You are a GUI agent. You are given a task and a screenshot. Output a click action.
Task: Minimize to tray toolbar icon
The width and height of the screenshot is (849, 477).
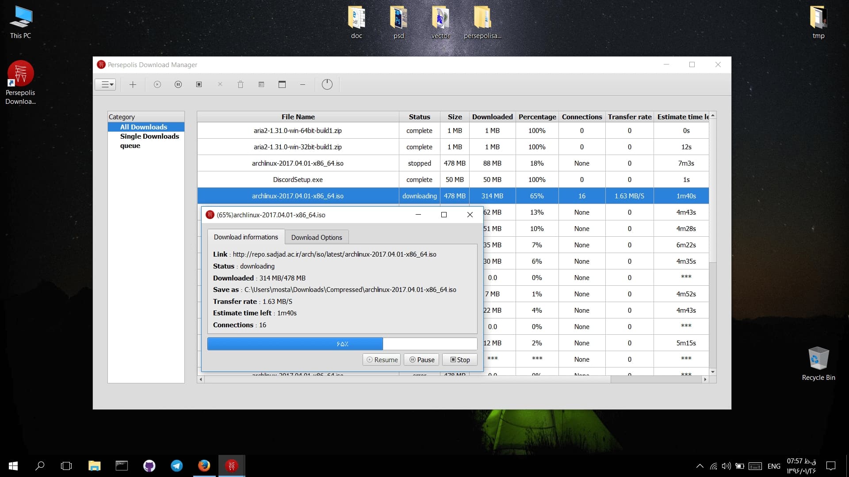pos(302,84)
